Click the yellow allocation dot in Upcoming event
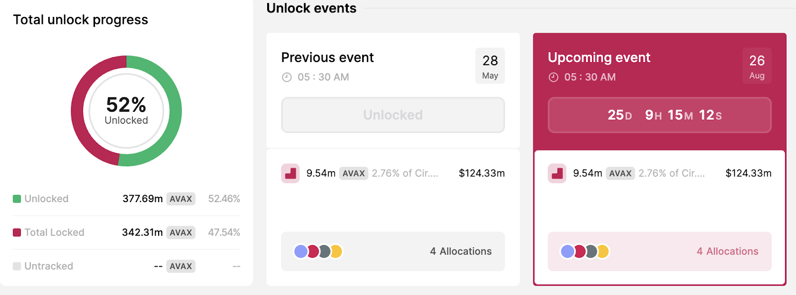The width and height of the screenshot is (796, 295). click(x=602, y=252)
